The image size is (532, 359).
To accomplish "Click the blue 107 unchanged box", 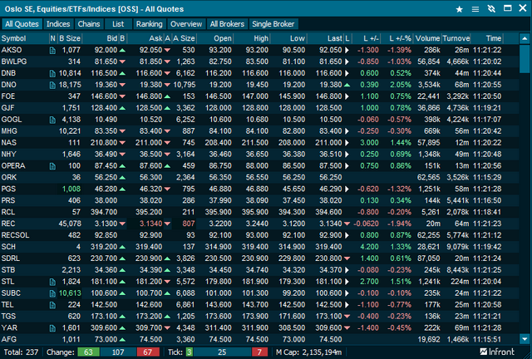I will [x=118, y=352].
